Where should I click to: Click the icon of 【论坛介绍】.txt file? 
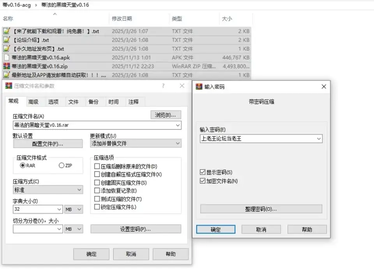tap(7, 40)
